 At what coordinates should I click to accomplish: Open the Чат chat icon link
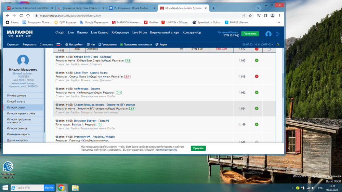click(x=91, y=45)
